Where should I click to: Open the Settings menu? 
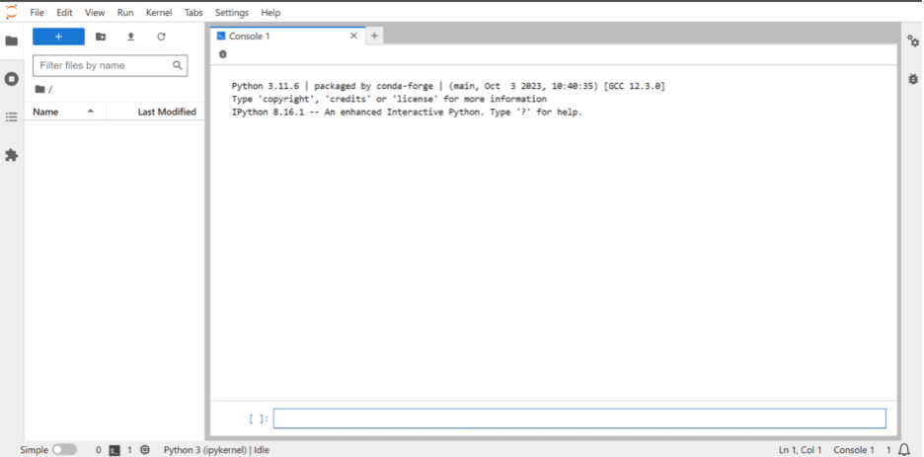[x=232, y=13]
